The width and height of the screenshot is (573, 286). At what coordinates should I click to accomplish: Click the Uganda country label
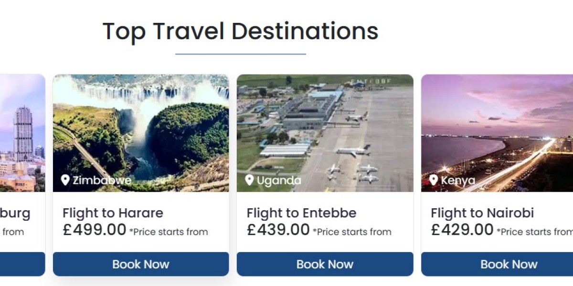click(x=279, y=180)
